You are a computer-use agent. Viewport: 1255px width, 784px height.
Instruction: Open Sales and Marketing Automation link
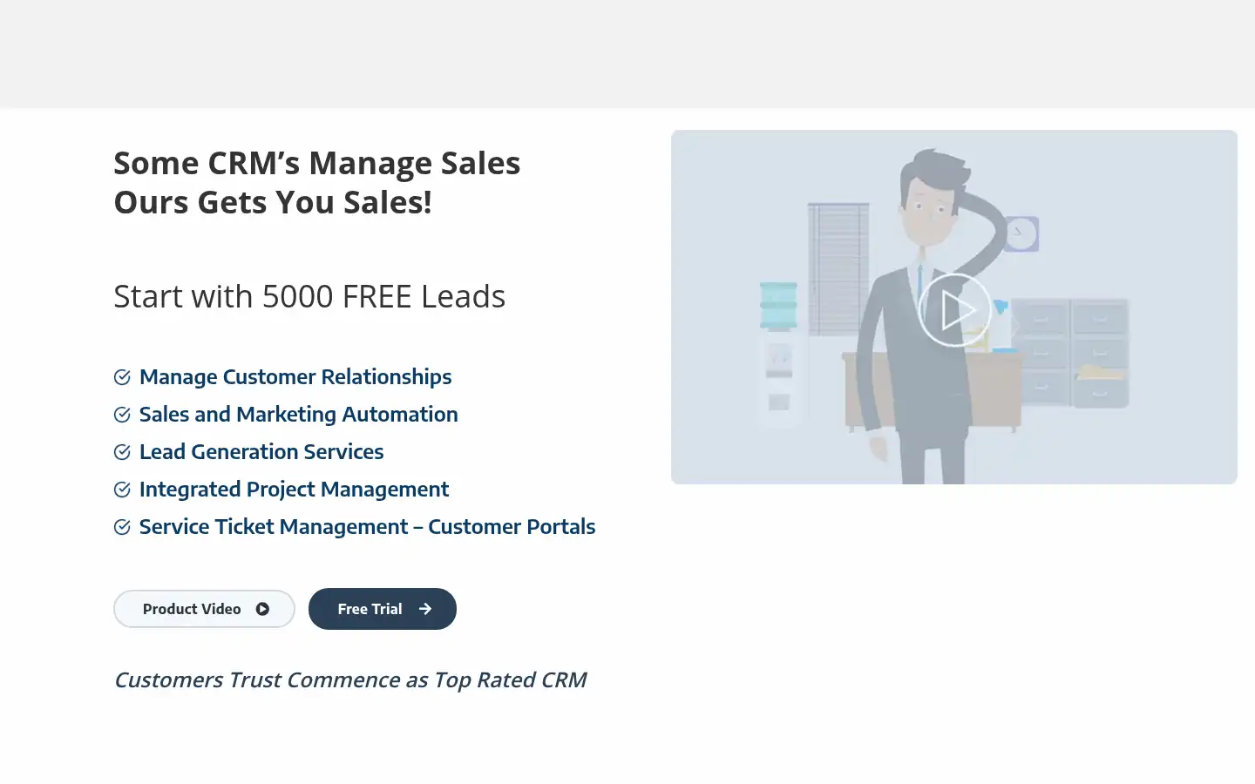[298, 415]
